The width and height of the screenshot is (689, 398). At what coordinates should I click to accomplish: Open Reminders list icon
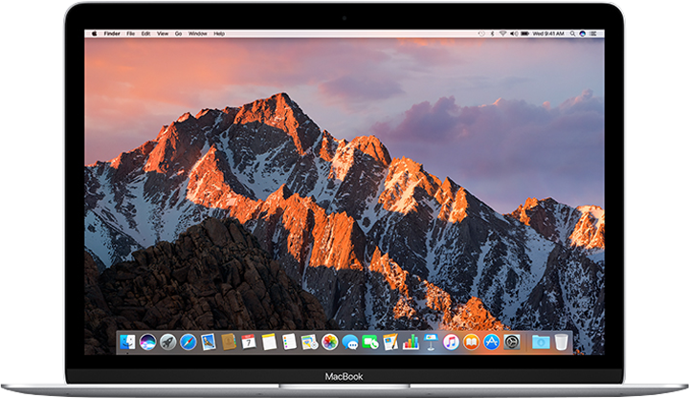289,342
